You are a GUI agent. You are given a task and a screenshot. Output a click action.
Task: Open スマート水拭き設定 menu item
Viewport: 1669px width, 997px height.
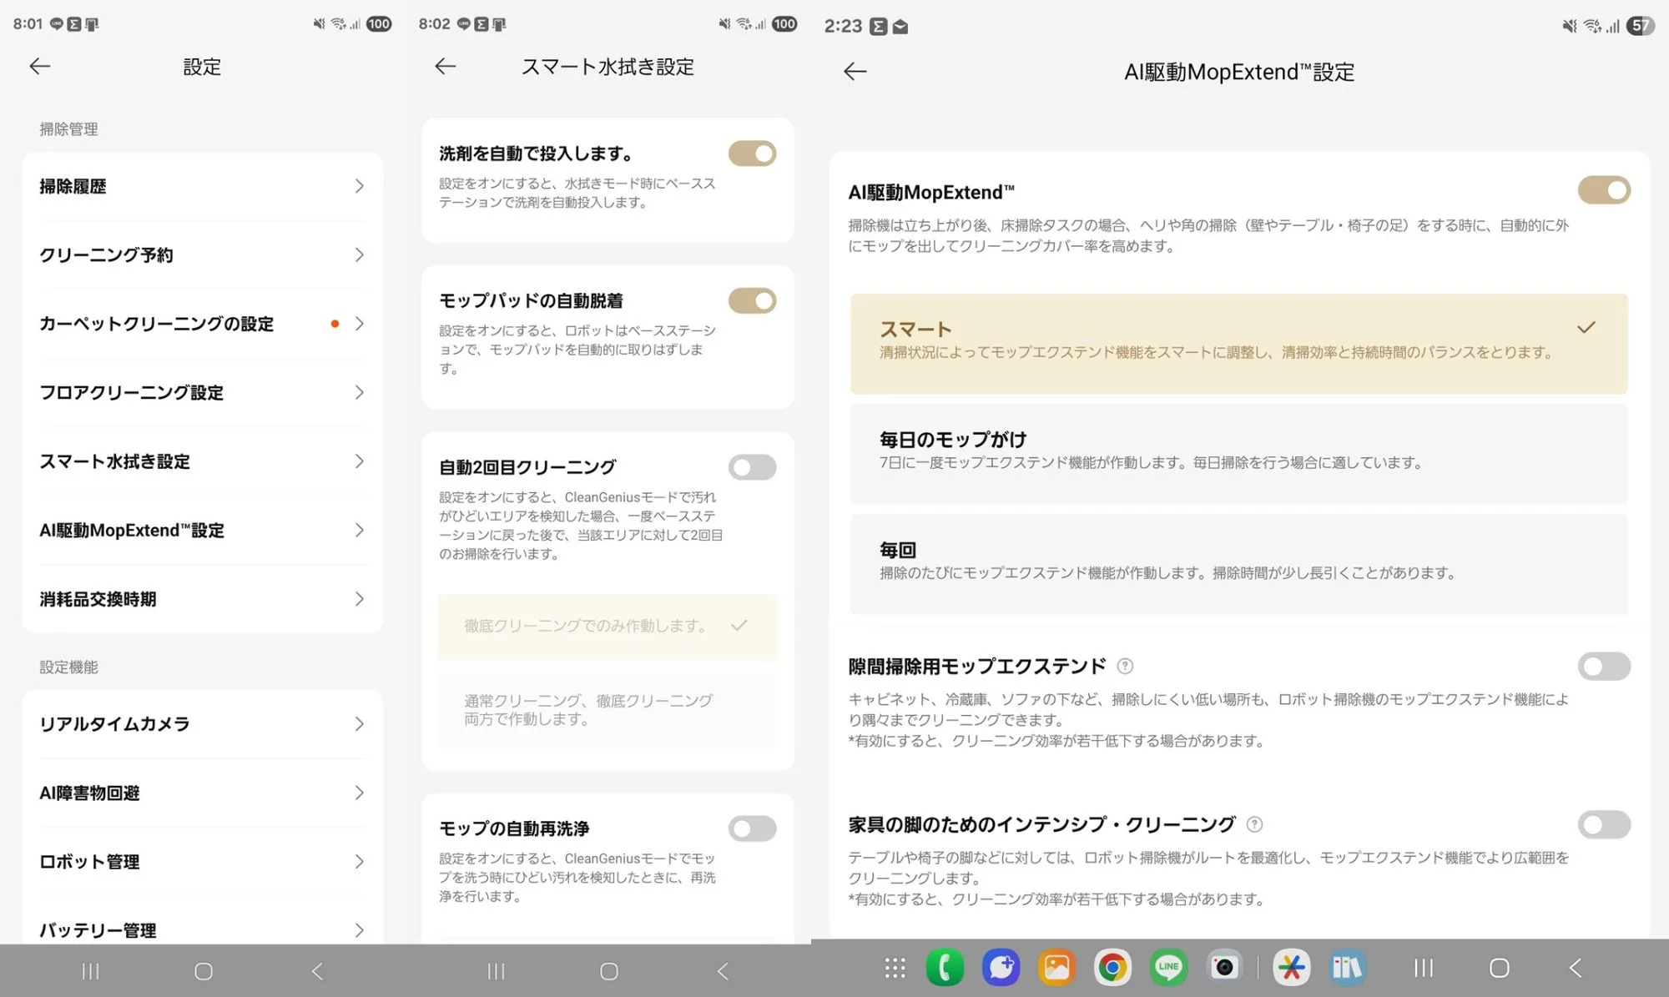(x=200, y=461)
